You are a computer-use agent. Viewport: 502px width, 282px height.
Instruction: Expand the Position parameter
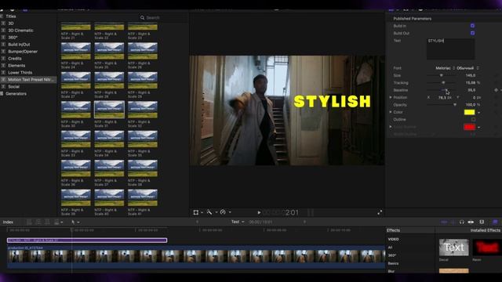coord(391,97)
